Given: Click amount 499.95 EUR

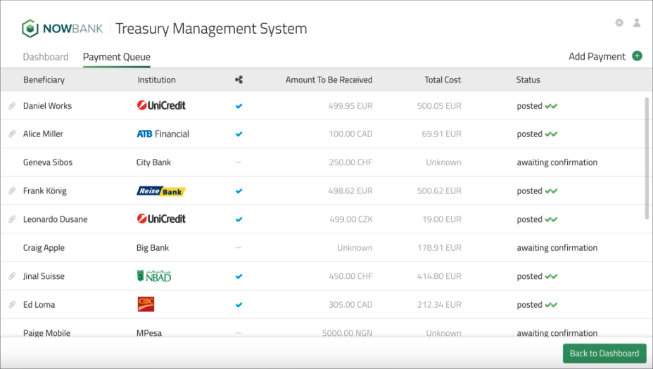Looking at the screenshot, I should (x=350, y=106).
